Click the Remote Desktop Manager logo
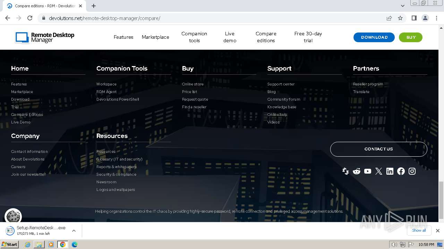Screen dimensions: 444x249 tap(45, 37)
